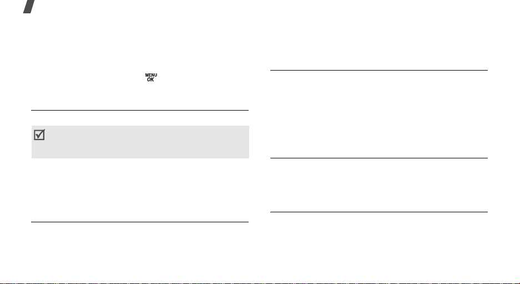Click the lowest divider line in right column

(379, 212)
